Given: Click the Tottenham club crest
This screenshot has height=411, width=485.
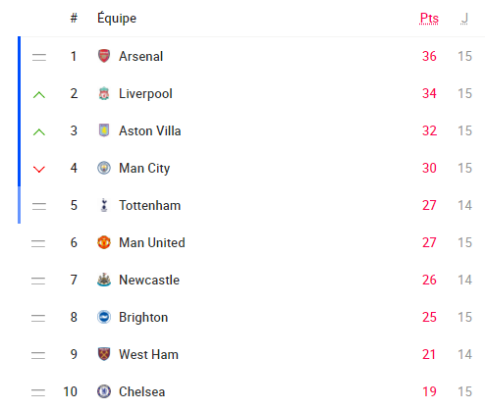Looking at the screenshot, I should 104,205.
